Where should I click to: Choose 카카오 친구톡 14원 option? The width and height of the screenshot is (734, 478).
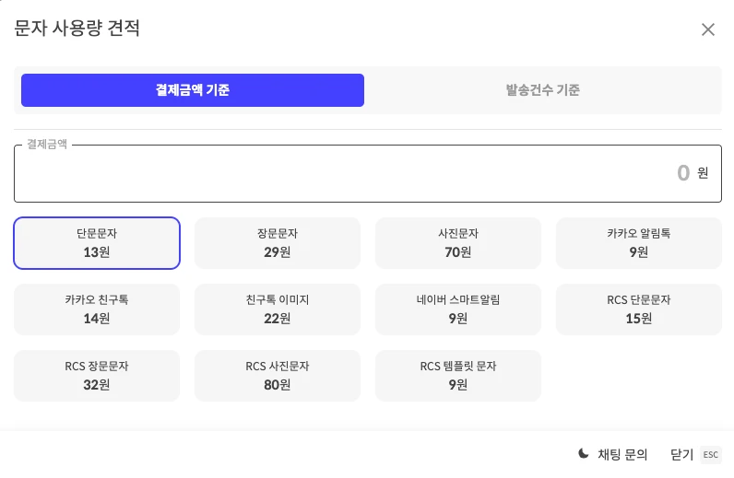point(97,309)
